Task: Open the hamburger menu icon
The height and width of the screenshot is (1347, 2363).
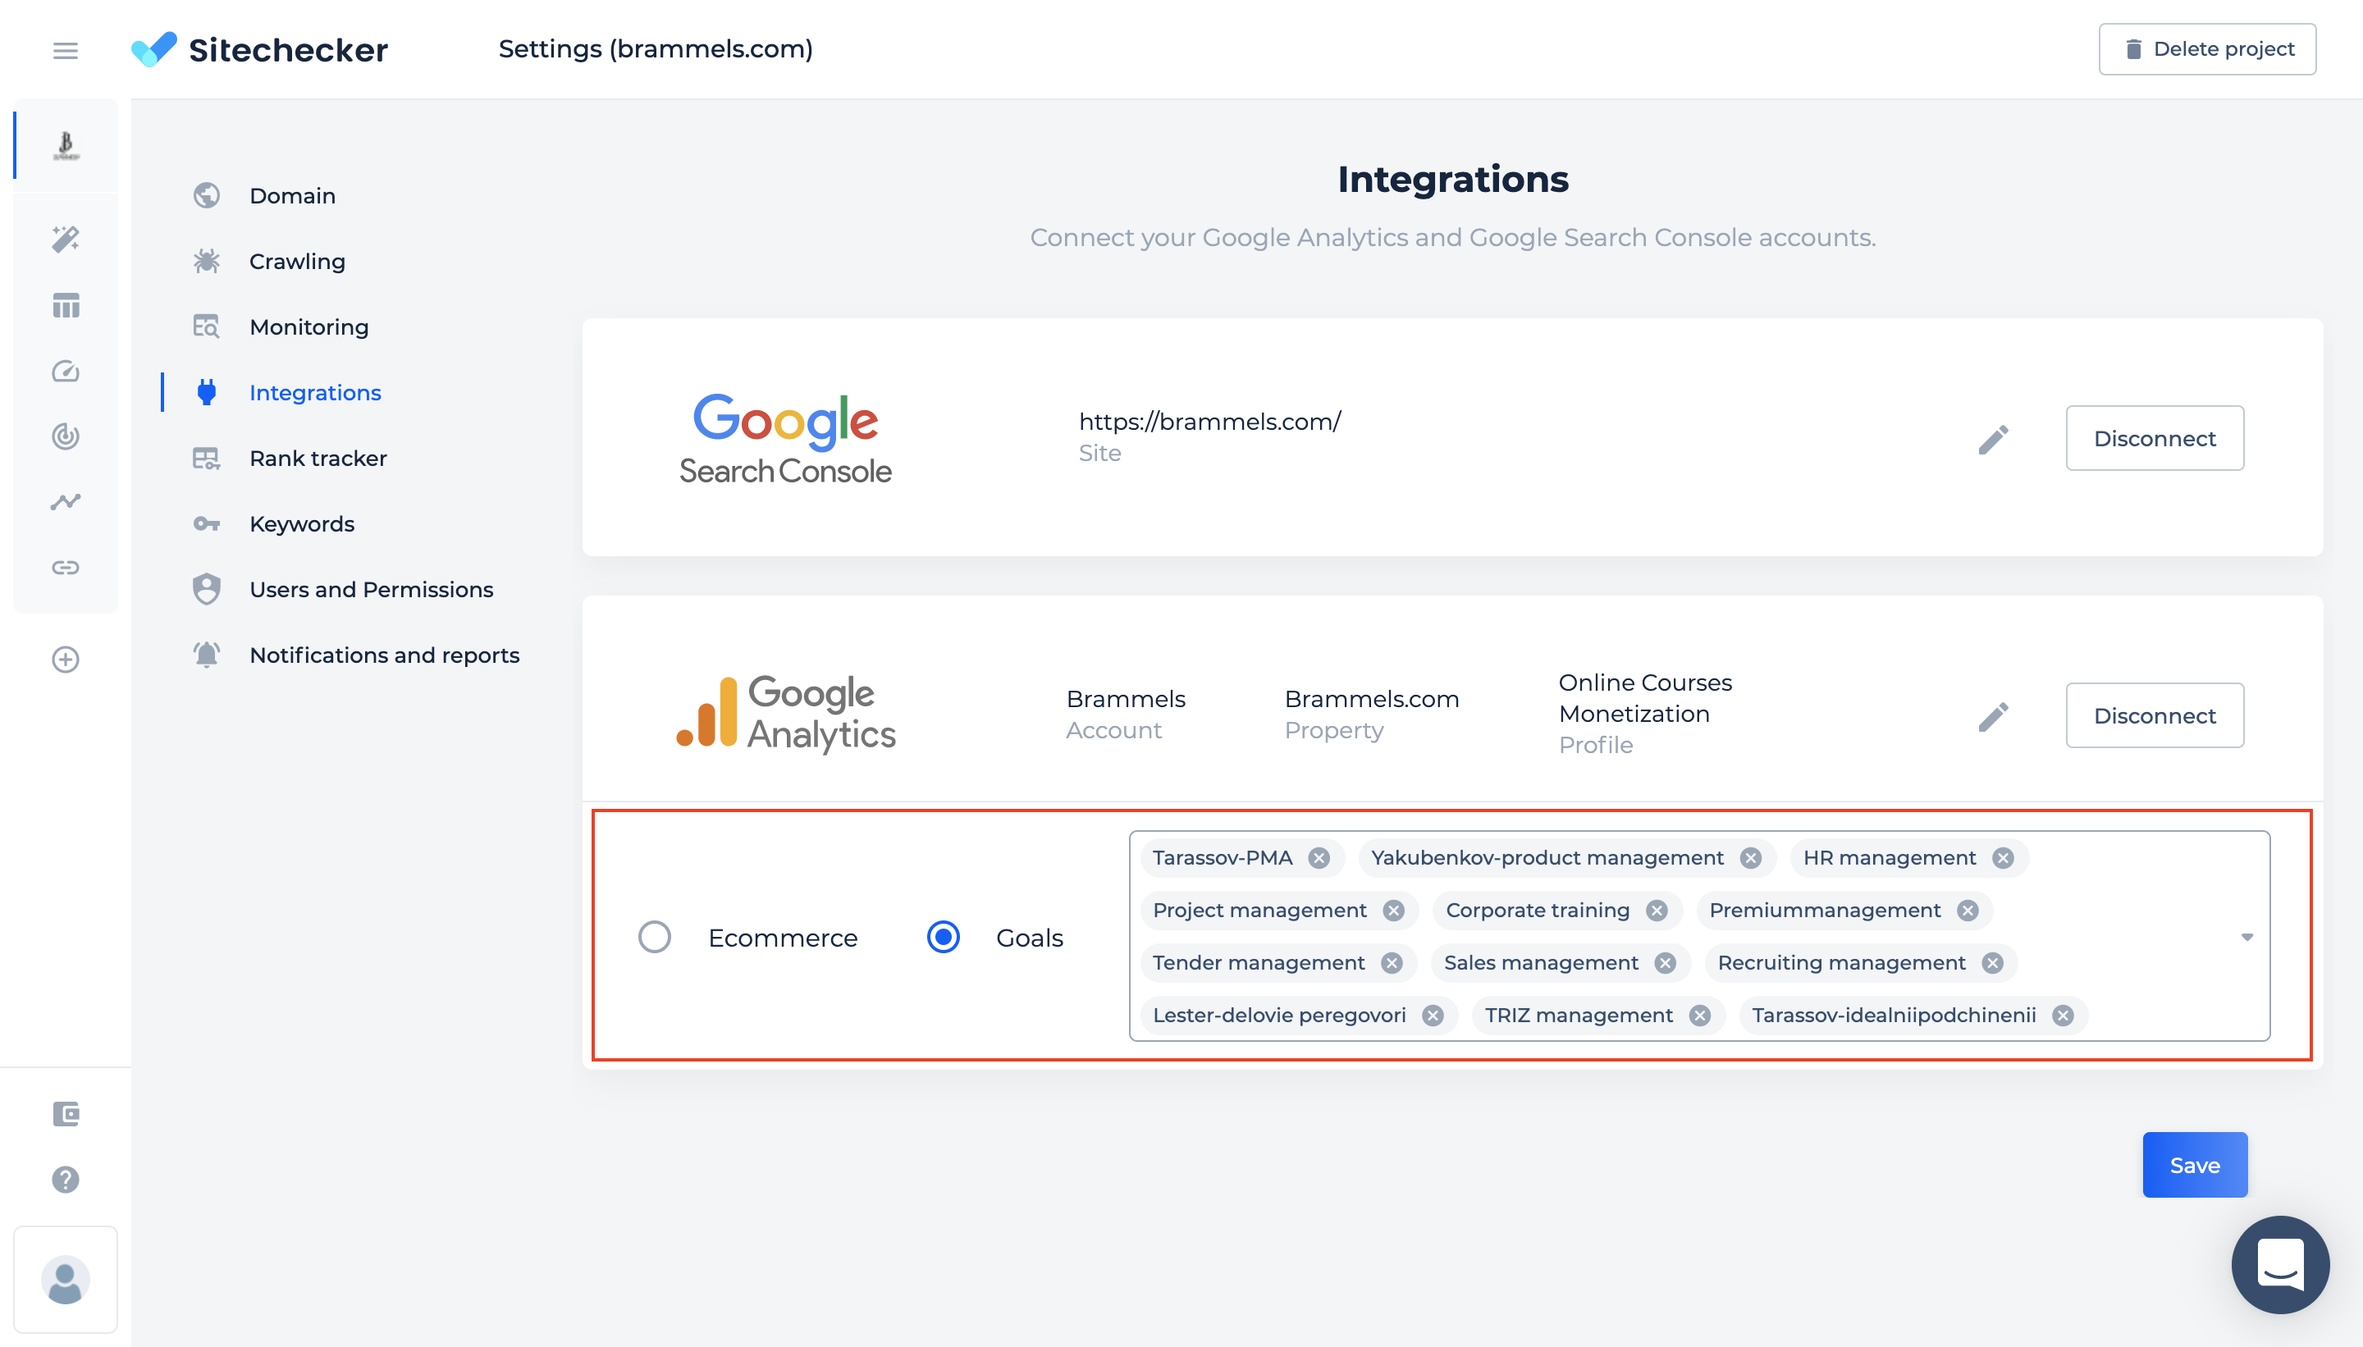Action: [x=65, y=50]
